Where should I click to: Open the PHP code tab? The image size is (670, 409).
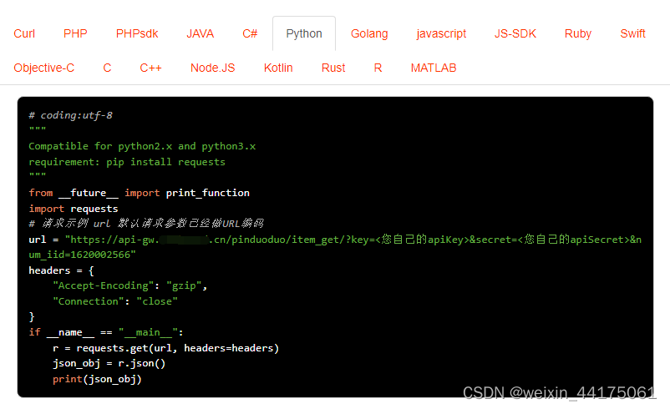(x=75, y=33)
